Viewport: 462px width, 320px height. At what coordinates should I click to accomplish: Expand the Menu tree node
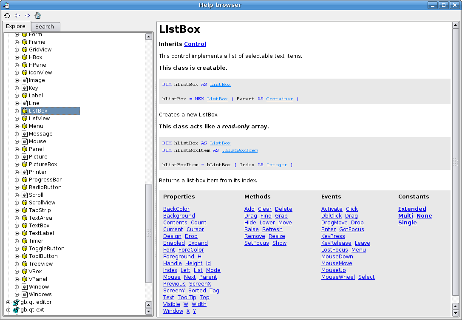17,126
